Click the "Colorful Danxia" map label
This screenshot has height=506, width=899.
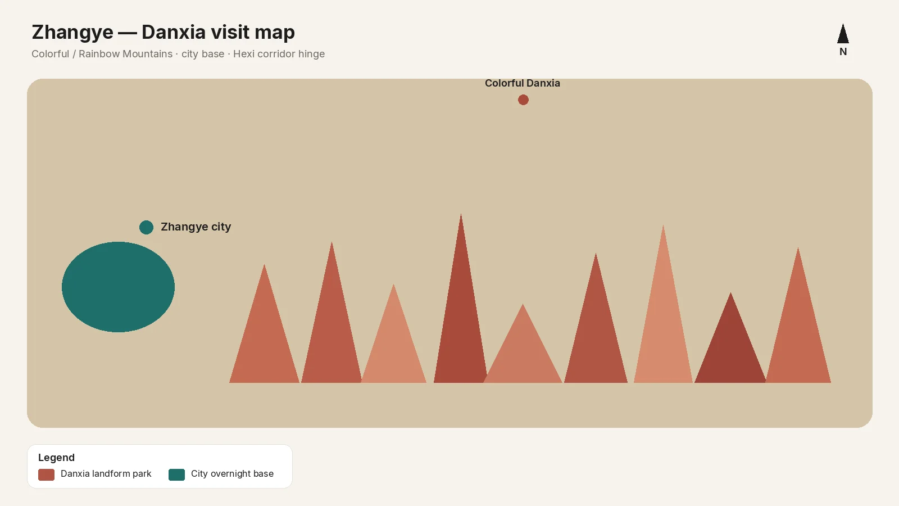[523, 83]
